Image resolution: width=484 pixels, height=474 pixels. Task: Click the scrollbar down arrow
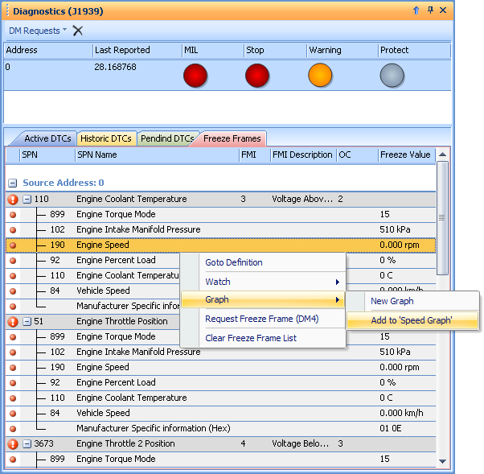(x=442, y=461)
